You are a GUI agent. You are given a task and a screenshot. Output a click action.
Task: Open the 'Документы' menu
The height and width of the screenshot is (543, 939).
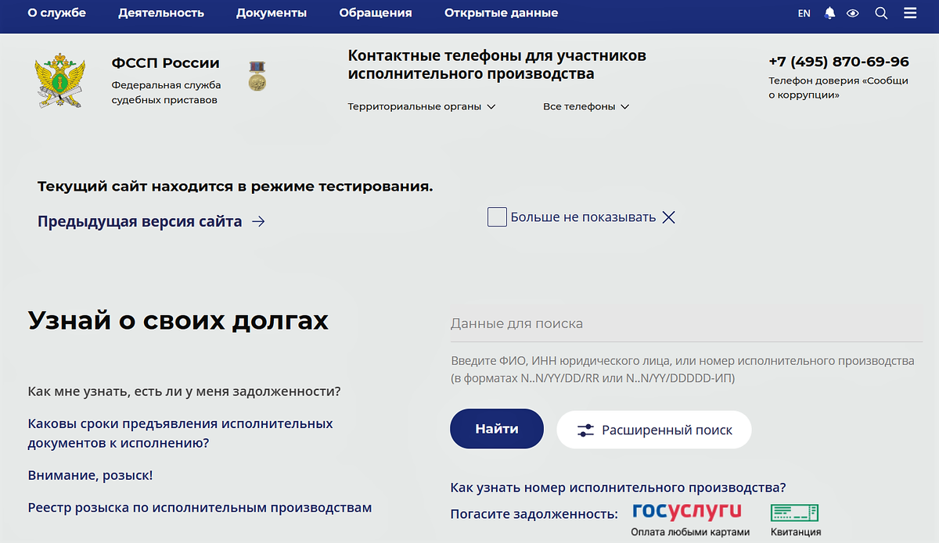[272, 13]
